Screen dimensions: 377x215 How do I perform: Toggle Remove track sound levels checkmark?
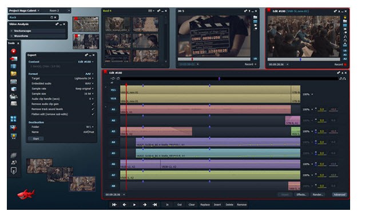93,109
